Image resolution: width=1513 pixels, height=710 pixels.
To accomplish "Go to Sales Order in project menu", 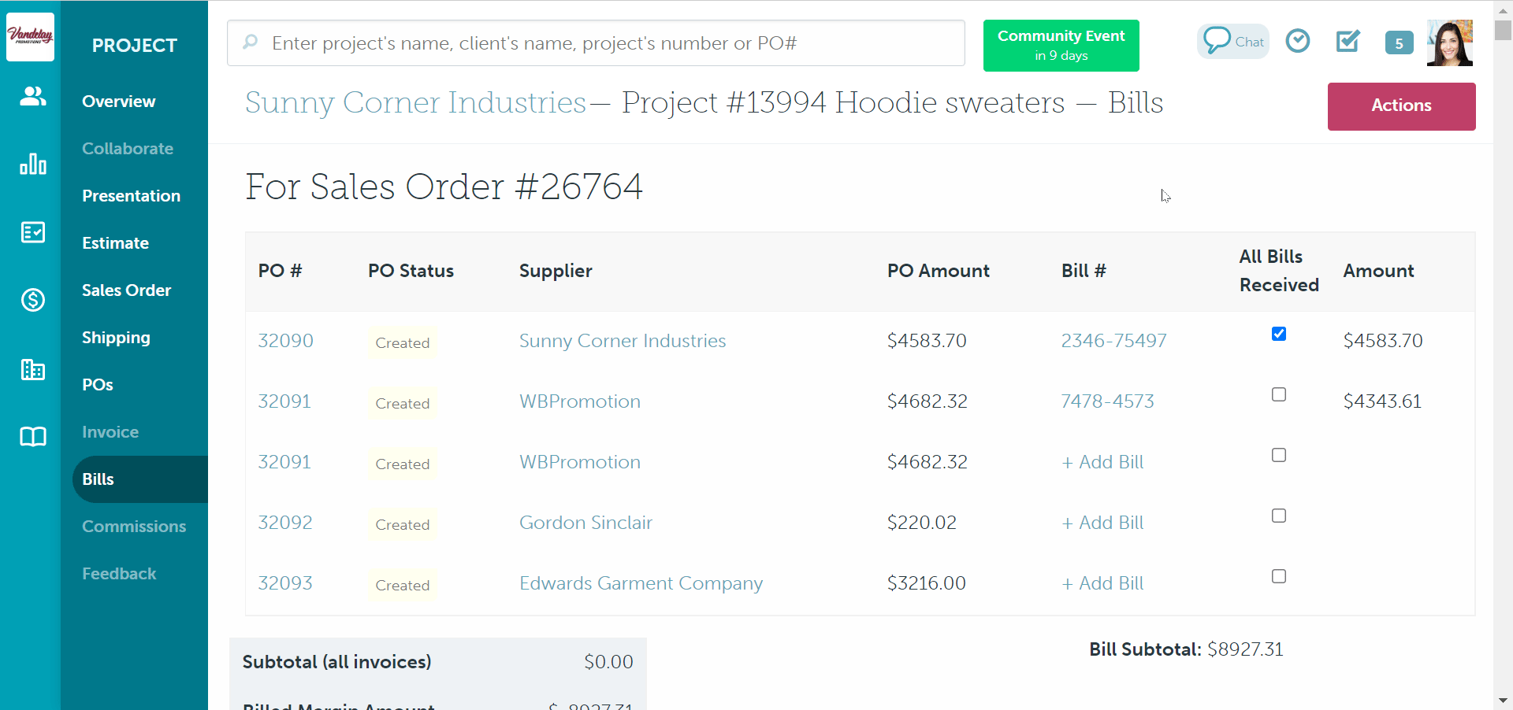I will point(126,290).
